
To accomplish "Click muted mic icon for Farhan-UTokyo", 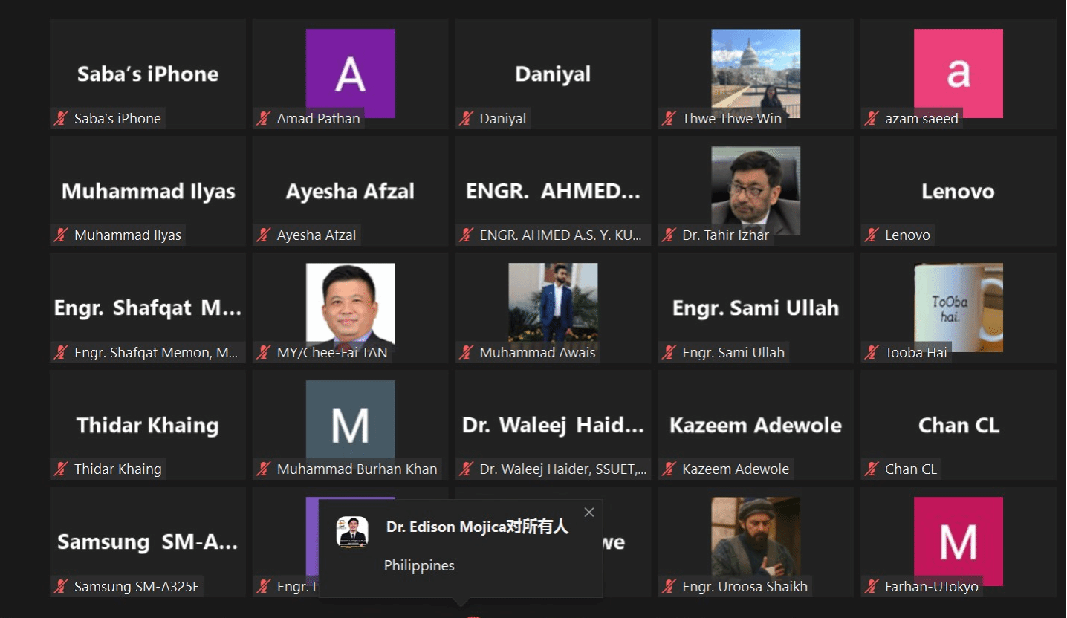I will 872,586.
